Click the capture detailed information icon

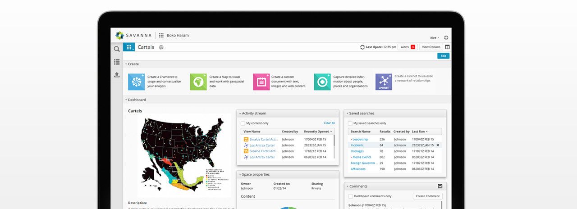coord(322,82)
